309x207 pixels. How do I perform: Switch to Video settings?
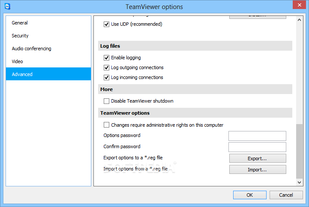coord(48,61)
